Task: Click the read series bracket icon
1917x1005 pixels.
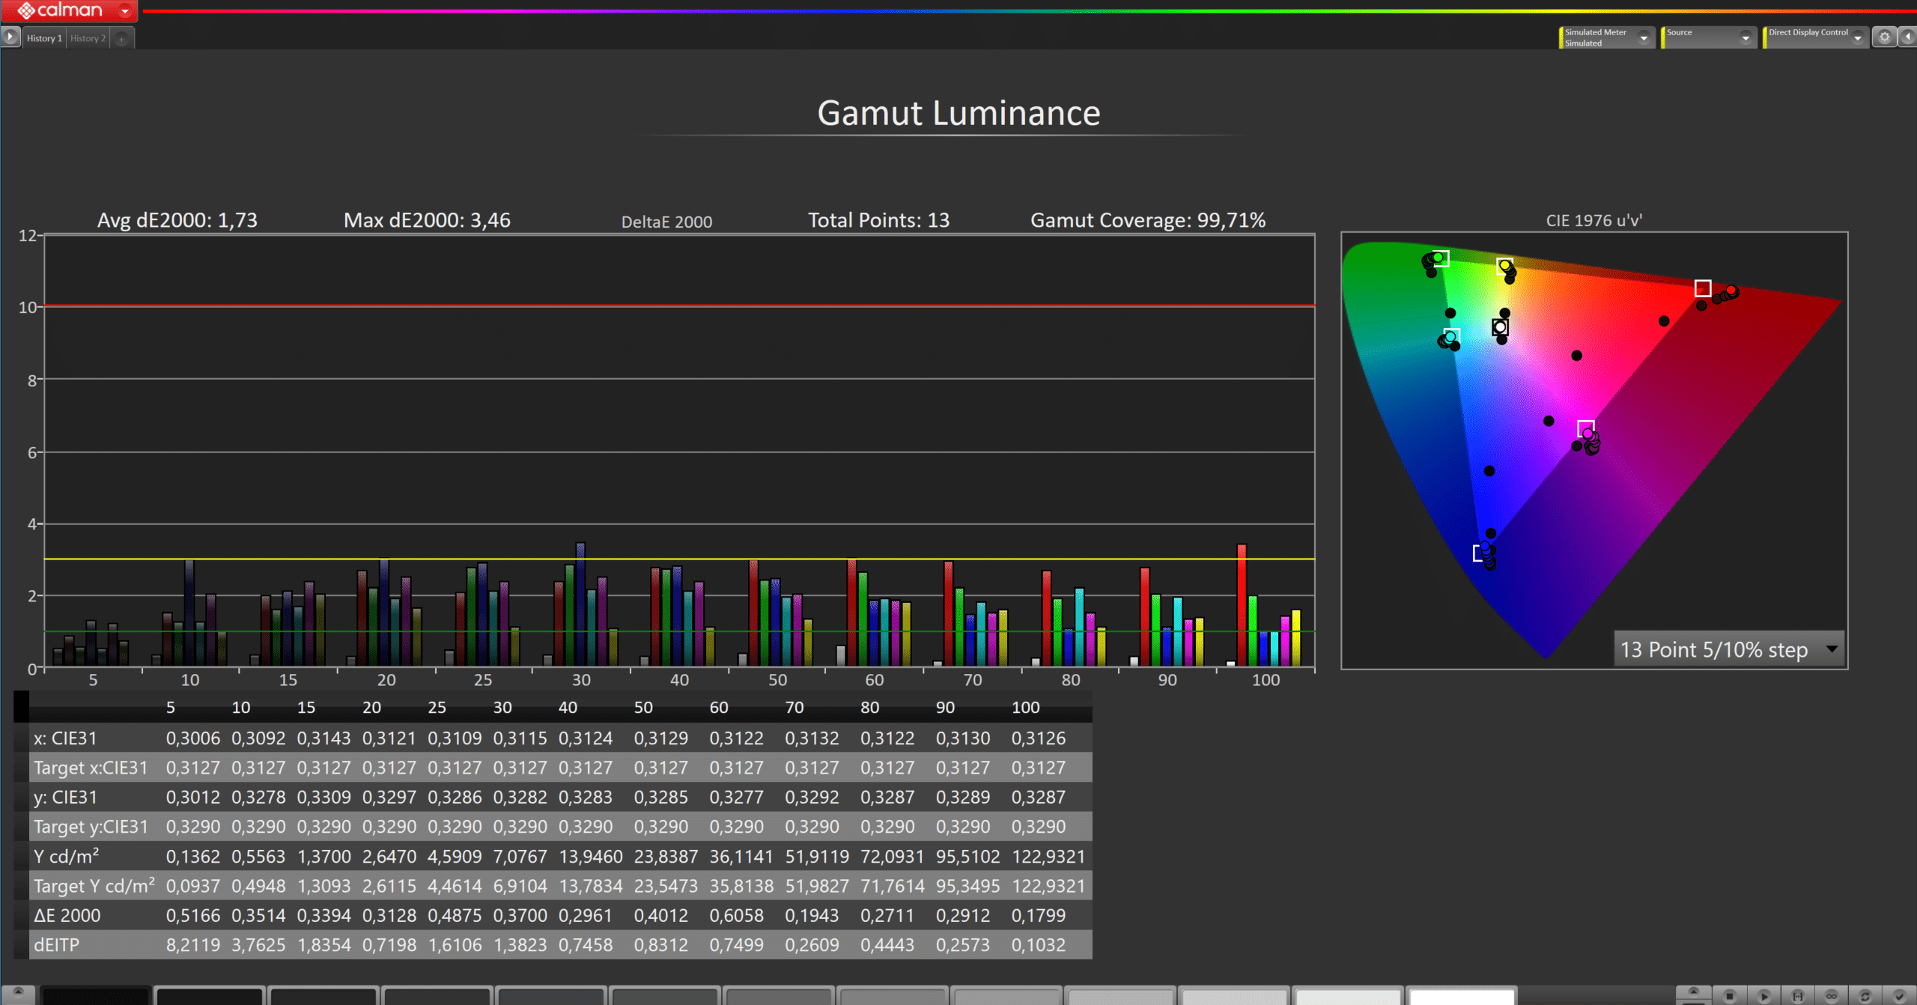Action: pos(1797,996)
